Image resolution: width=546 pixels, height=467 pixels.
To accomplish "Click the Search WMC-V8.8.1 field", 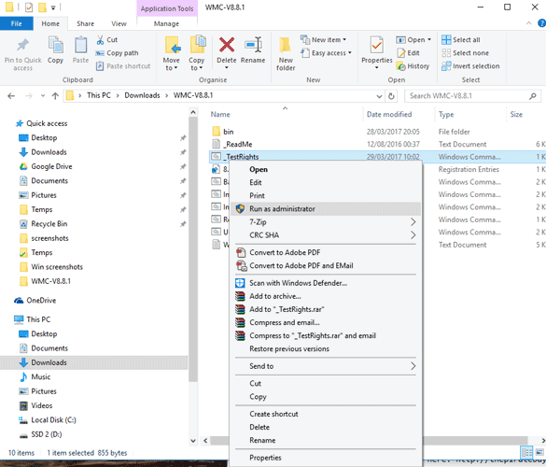I will [x=469, y=96].
